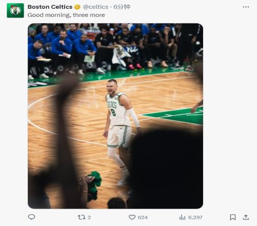Click the green towel in the photo
Image resolution: width=257 pixels, height=226 pixels.
[x=94, y=186]
